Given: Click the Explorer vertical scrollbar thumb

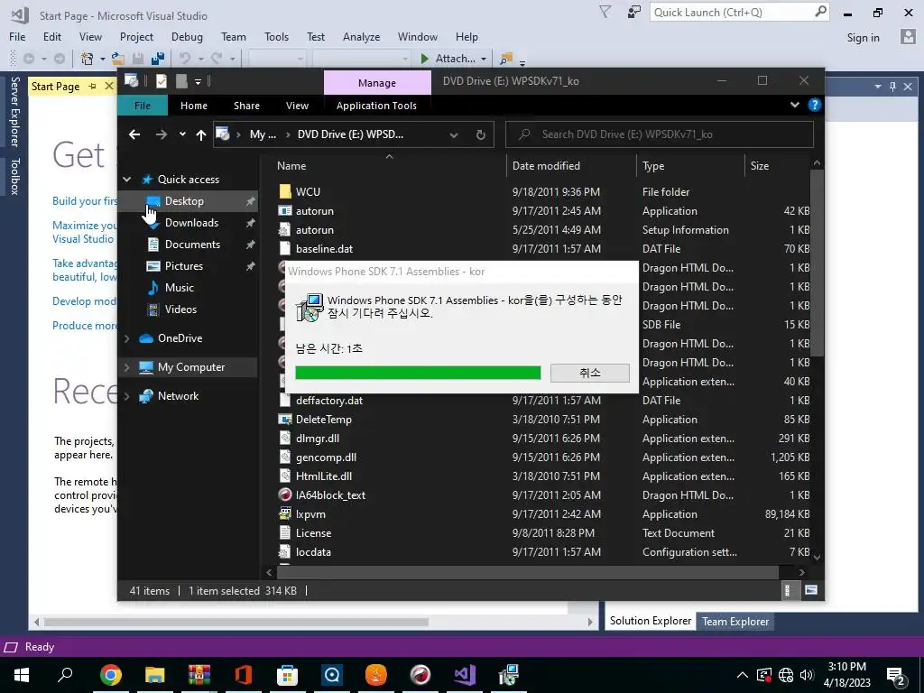Looking at the screenshot, I should click(x=816, y=263).
